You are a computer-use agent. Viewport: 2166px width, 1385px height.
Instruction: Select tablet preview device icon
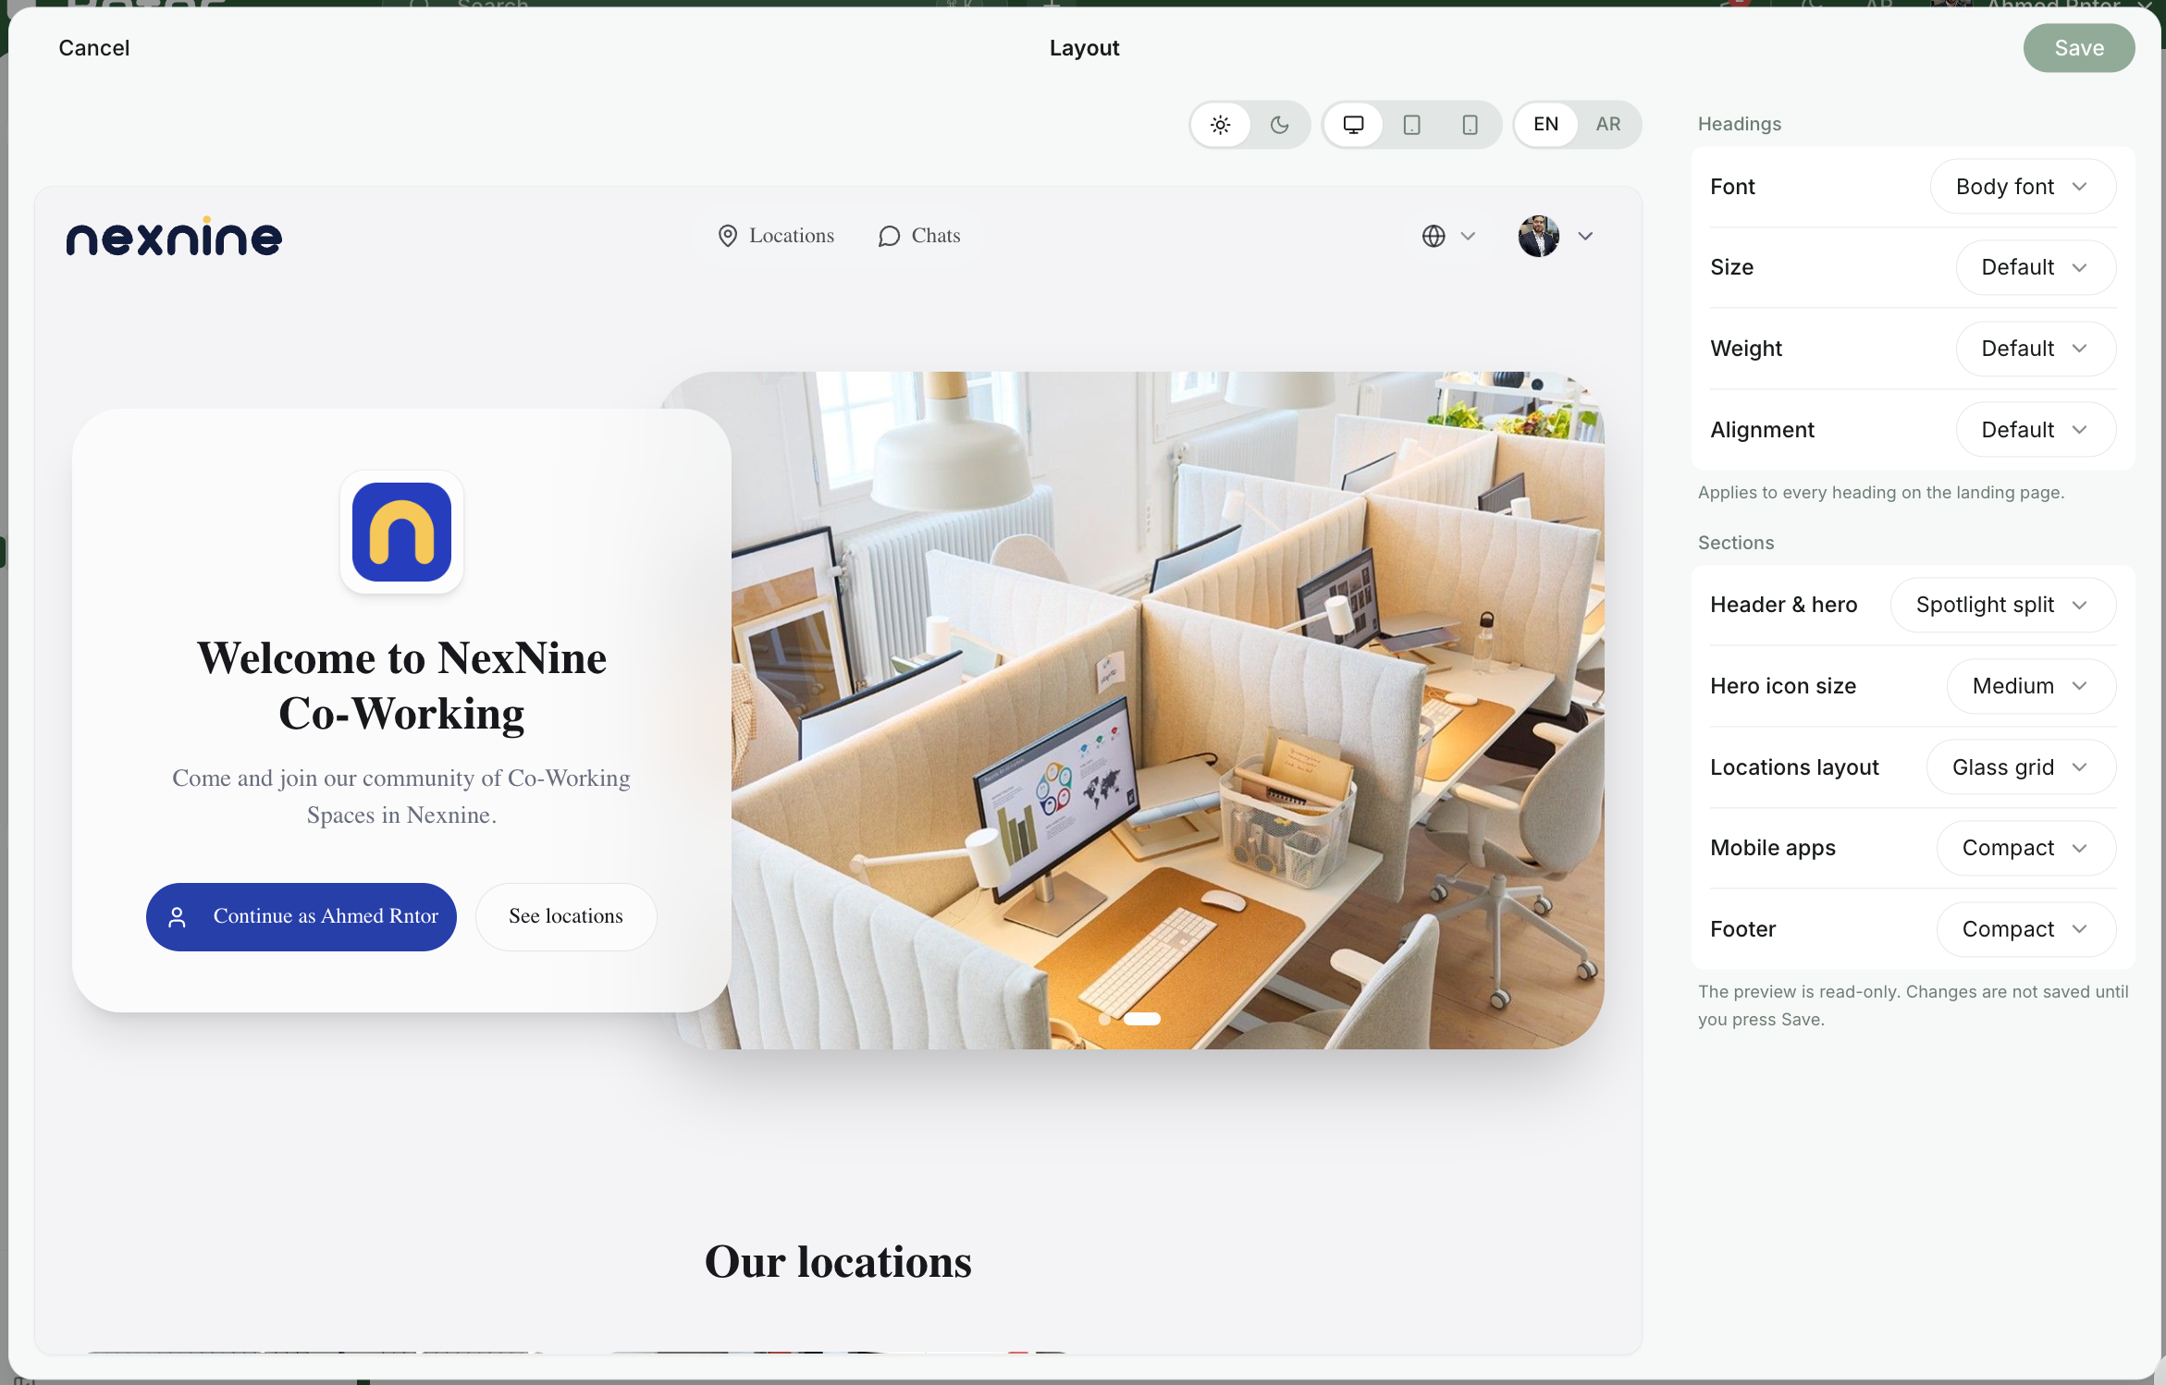1411,125
